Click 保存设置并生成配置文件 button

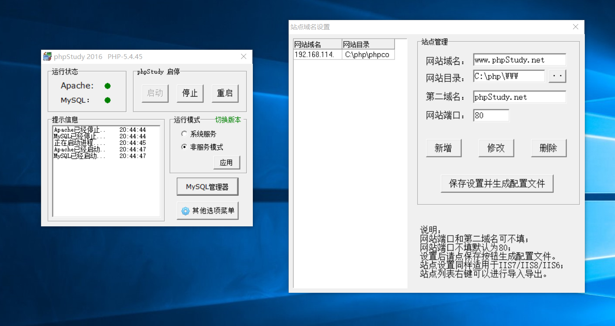pyautogui.click(x=497, y=184)
